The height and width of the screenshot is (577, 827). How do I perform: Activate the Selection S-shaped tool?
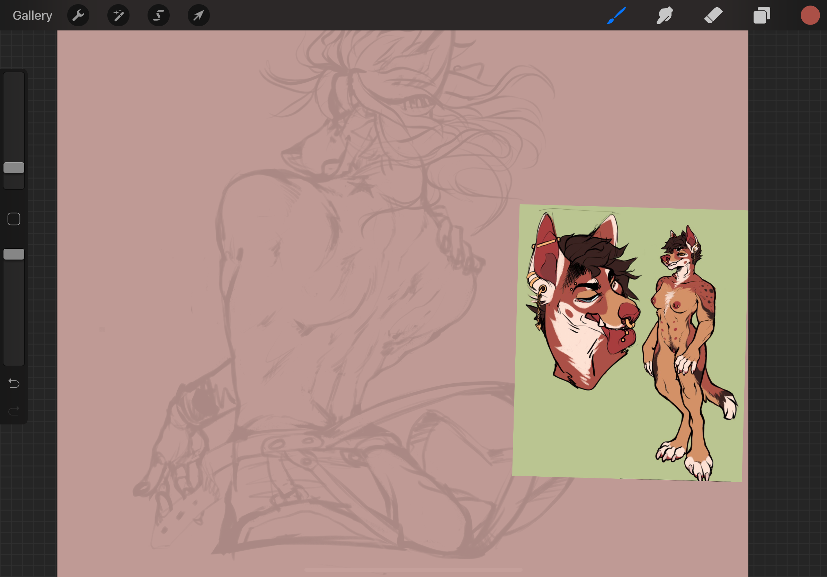coord(159,16)
